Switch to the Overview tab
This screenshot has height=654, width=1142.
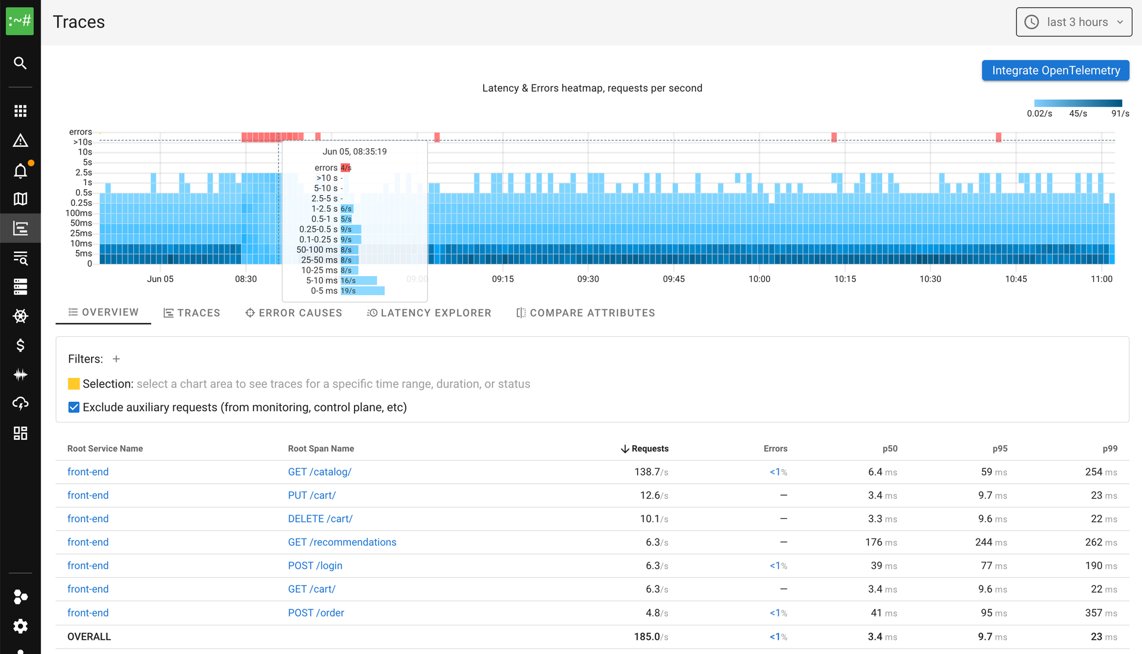click(103, 312)
